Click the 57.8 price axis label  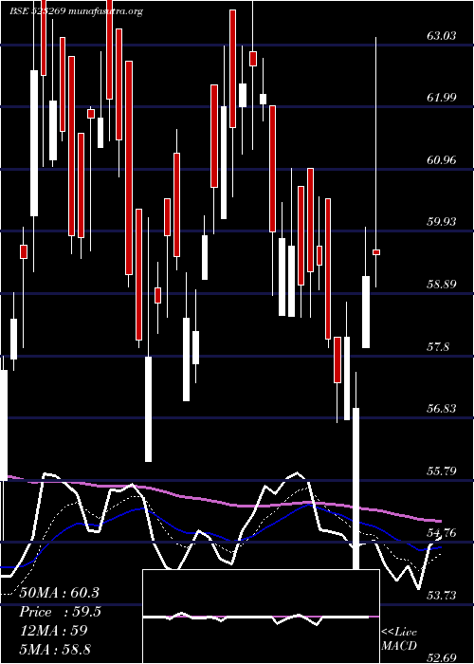point(438,347)
